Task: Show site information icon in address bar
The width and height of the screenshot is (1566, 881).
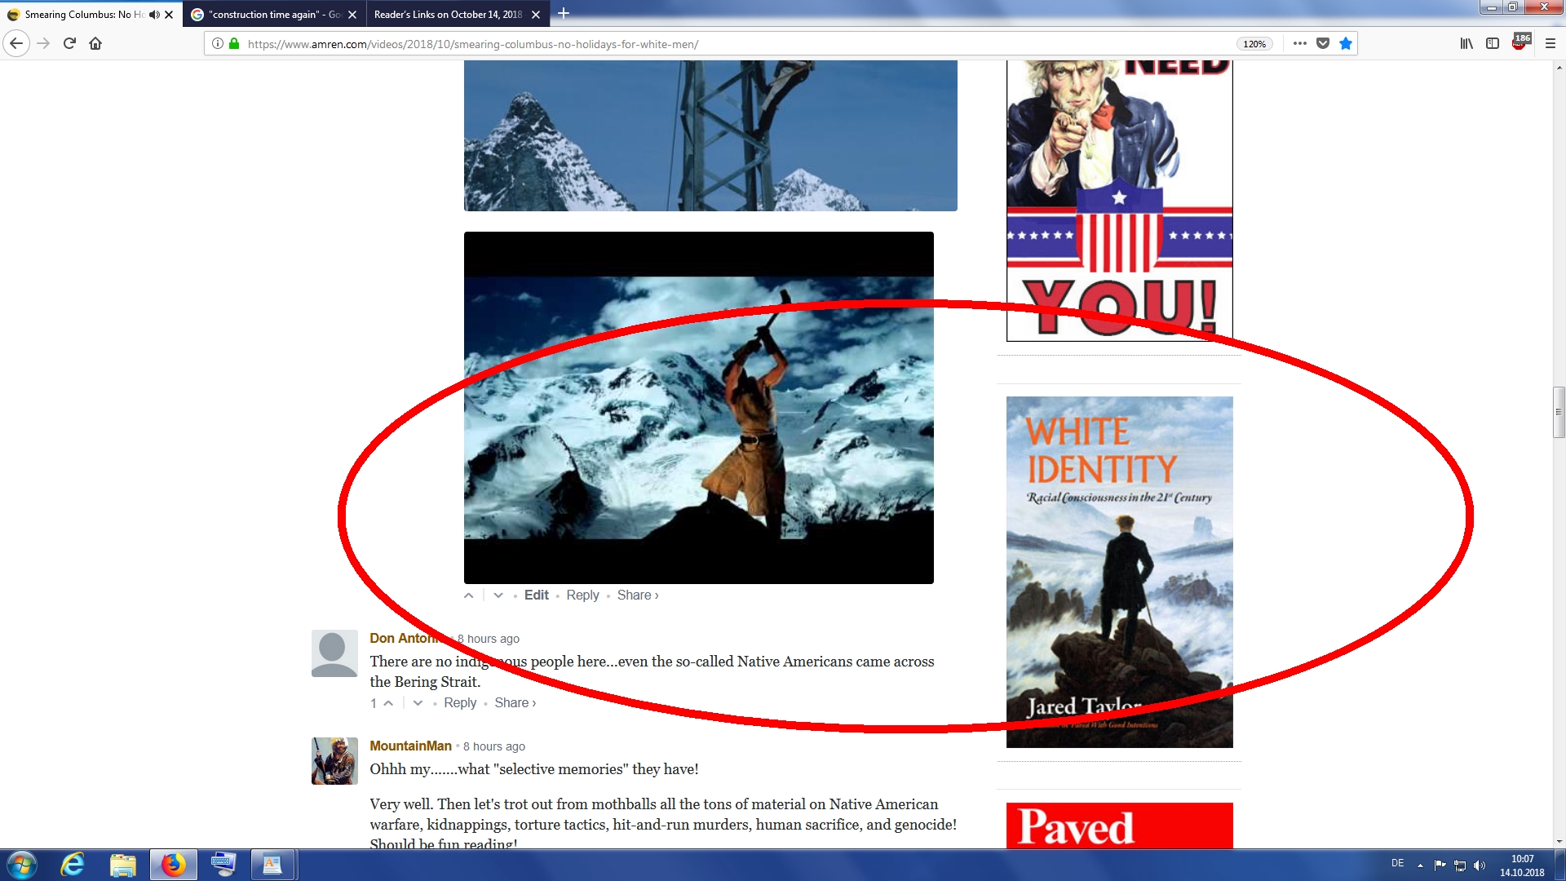Action: coord(218,44)
